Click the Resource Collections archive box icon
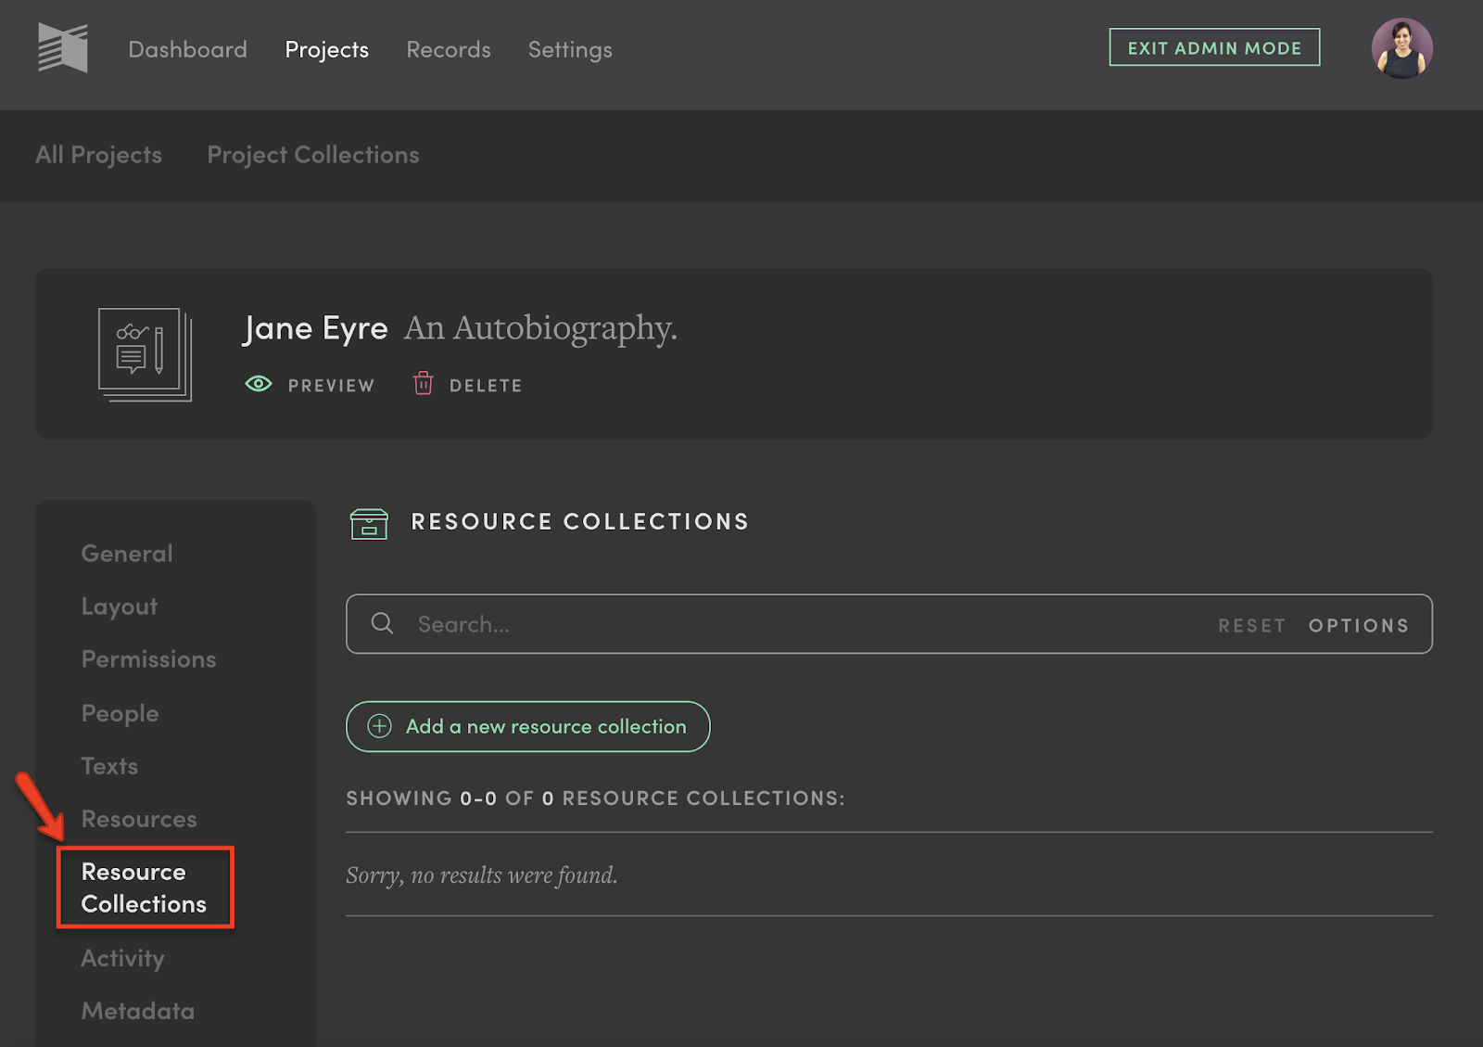The height and width of the screenshot is (1047, 1483). 369,523
